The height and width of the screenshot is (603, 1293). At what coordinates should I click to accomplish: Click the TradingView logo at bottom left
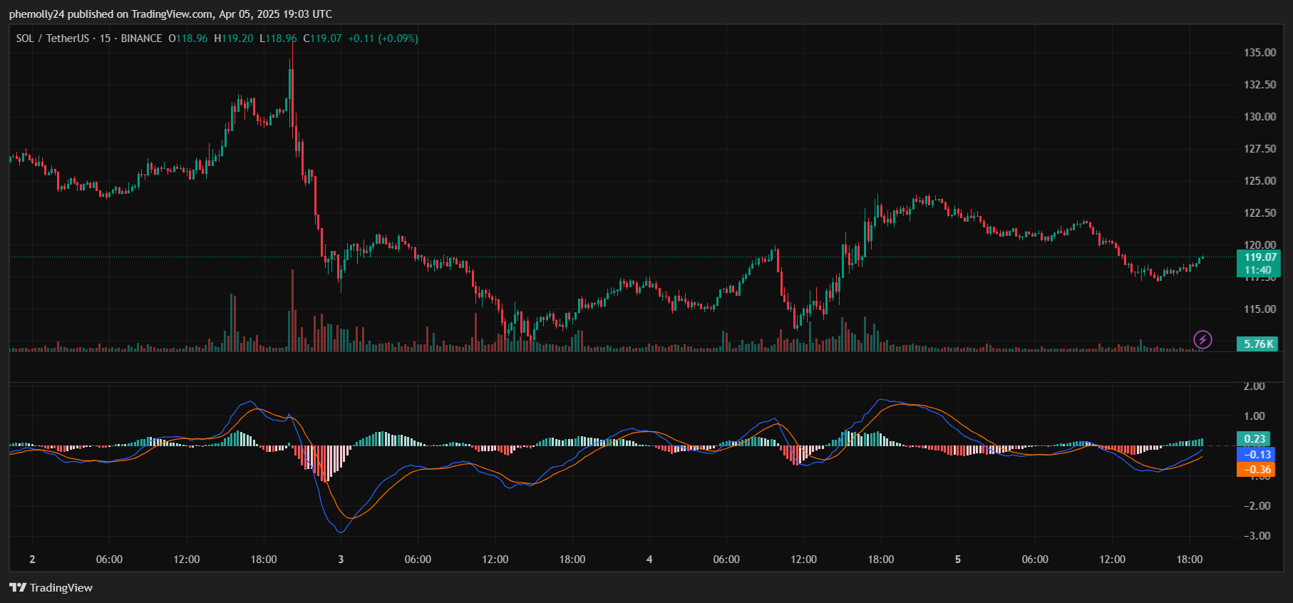point(51,587)
